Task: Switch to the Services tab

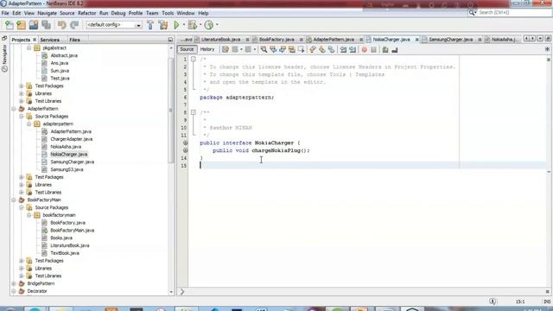Action: (49, 40)
